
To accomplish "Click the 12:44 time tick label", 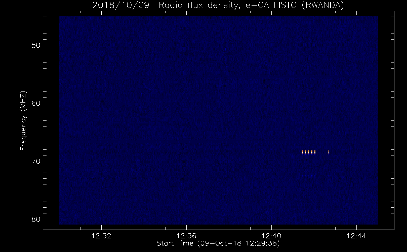I will pos(356,236).
